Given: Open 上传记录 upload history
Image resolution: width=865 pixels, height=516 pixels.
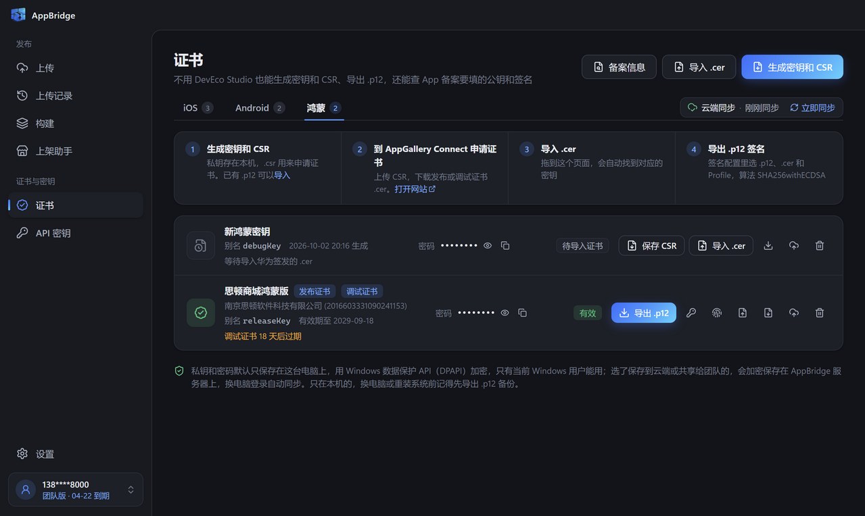Looking at the screenshot, I should point(76,95).
